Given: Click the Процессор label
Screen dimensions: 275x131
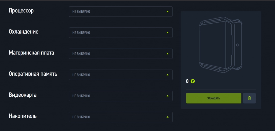Looking at the screenshot, I should 21,11.
